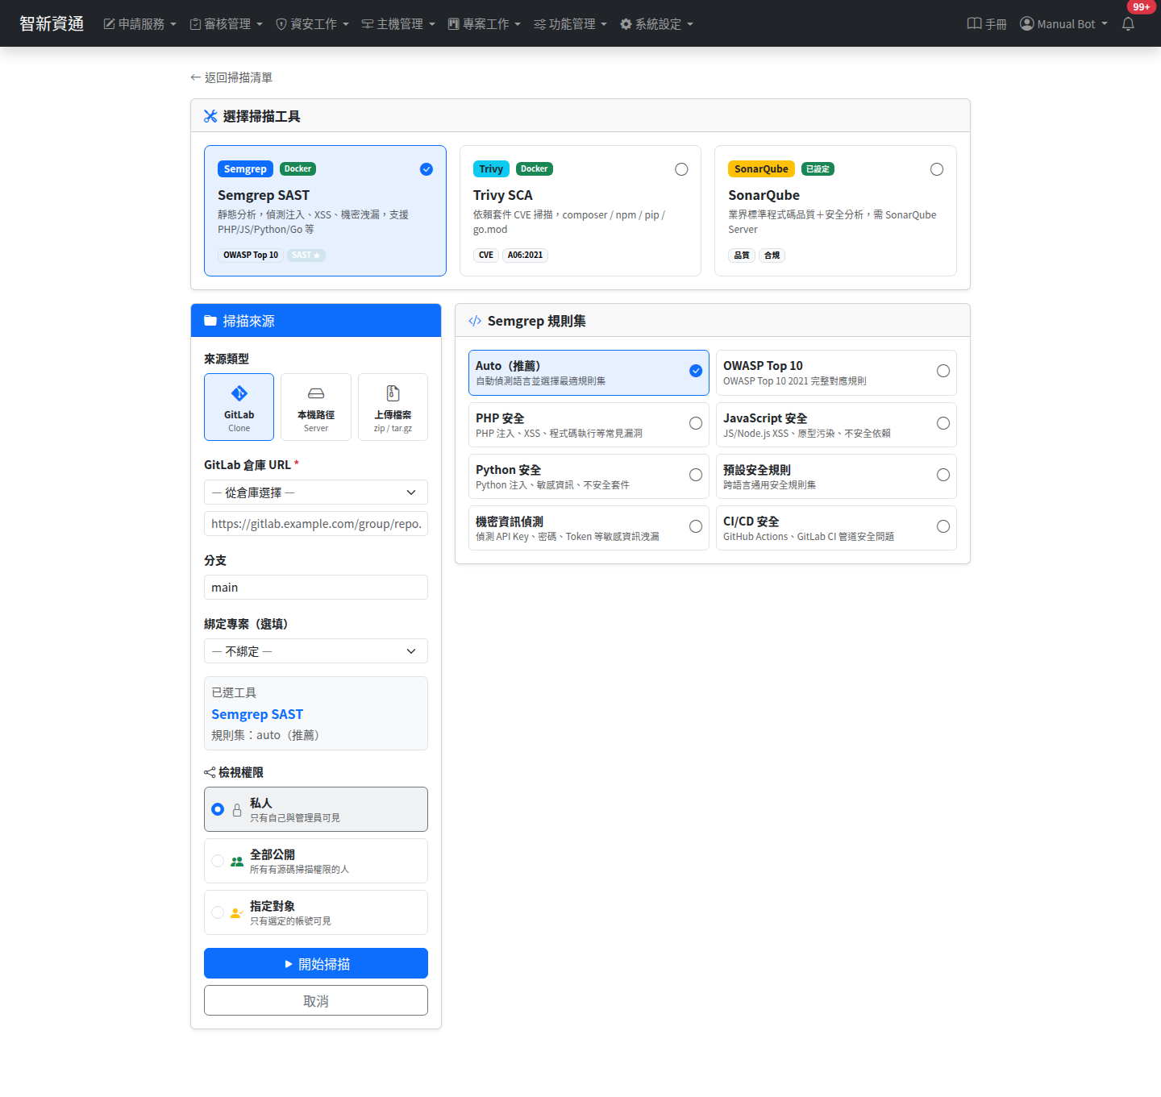Open the 綁定專案 不綁定 dropdown
Image resolution: width=1161 pixels, height=1097 pixels.
pos(316,651)
